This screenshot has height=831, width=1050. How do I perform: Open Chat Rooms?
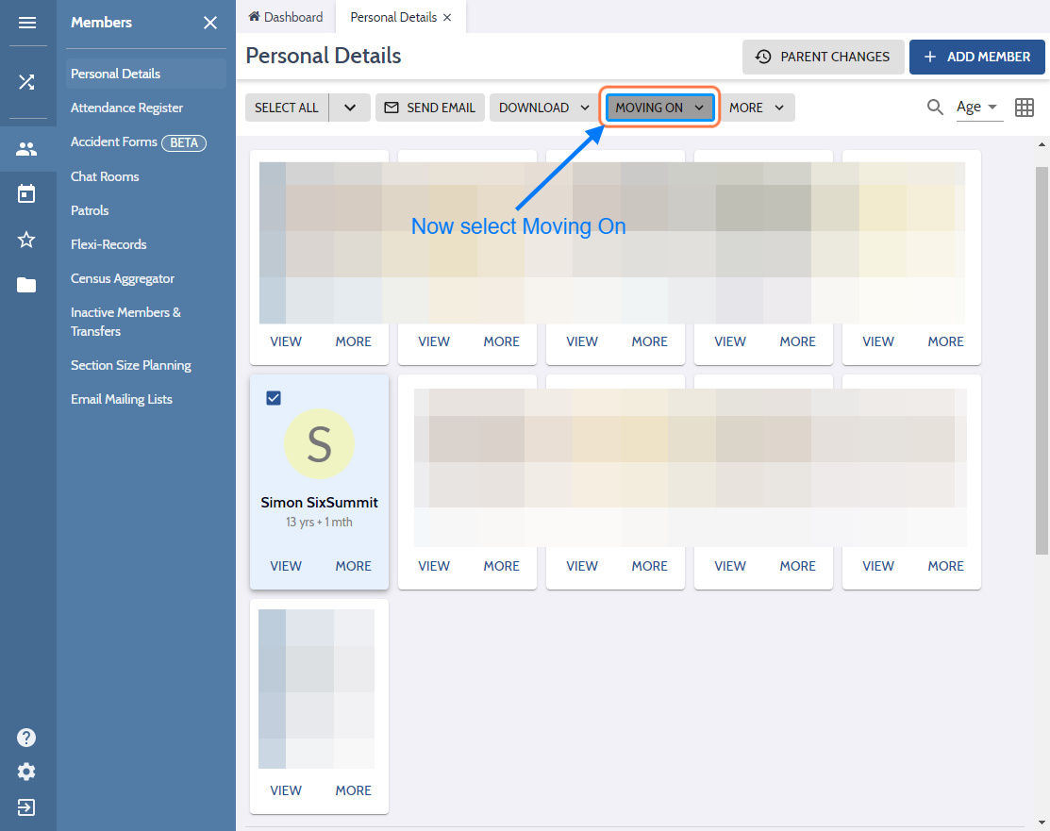coord(105,176)
